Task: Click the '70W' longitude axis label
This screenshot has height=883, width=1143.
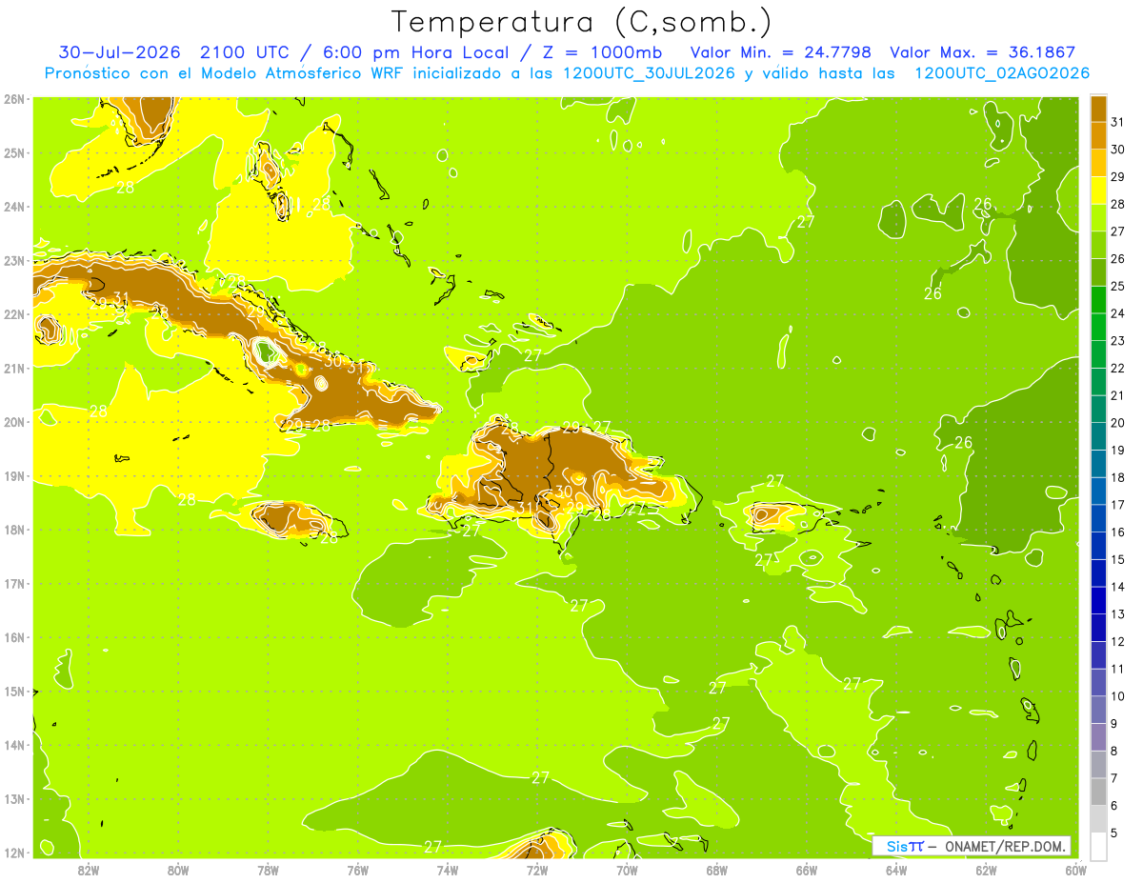Action: point(627,870)
